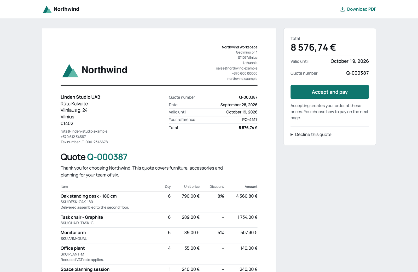Click the Task chair - Graphite item row
418x272 pixels.
click(x=159, y=220)
